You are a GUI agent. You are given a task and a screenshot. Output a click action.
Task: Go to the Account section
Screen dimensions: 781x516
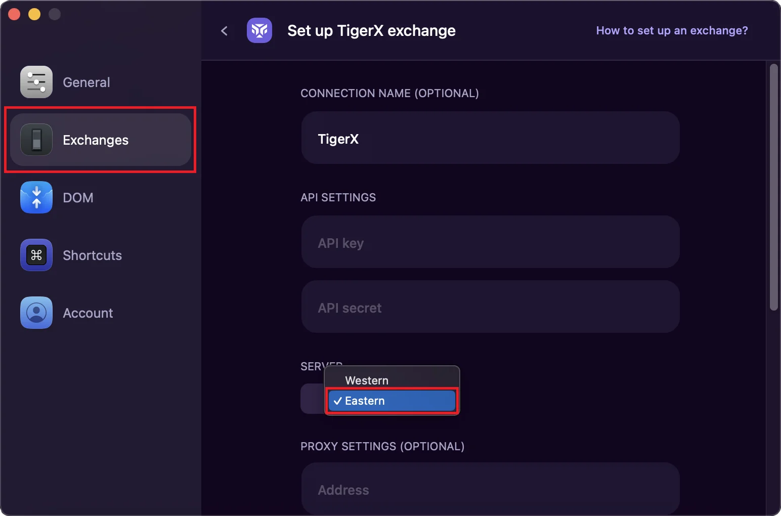(88, 313)
